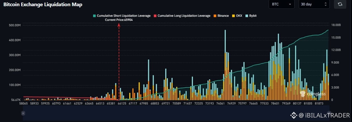The width and height of the screenshot is (352, 122).
Task: Toggle the Bybit legend series
Action: 251,16
